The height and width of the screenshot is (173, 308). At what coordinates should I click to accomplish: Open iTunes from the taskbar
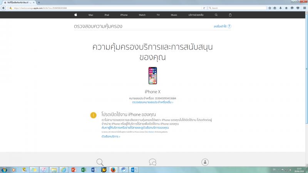44,170
